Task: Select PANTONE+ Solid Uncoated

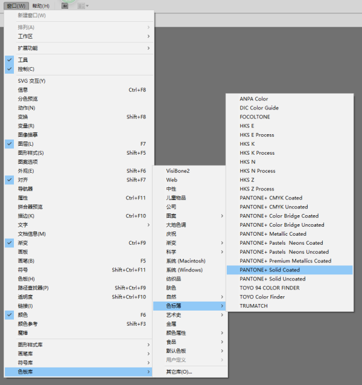Action: [x=290, y=279]
